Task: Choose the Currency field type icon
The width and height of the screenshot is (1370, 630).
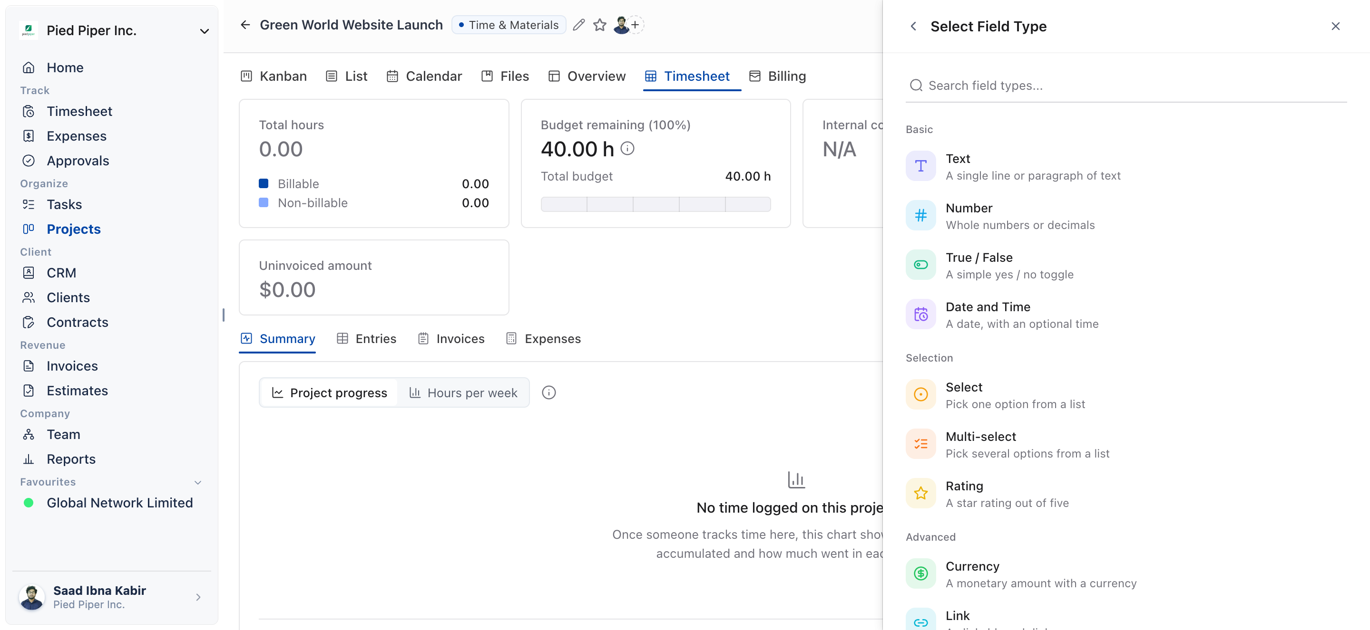Action: pyautogui.click(x=920, y=573)
